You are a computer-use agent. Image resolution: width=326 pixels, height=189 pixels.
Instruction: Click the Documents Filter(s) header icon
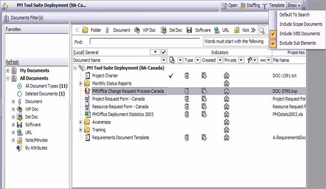click(x=6, y=18)
